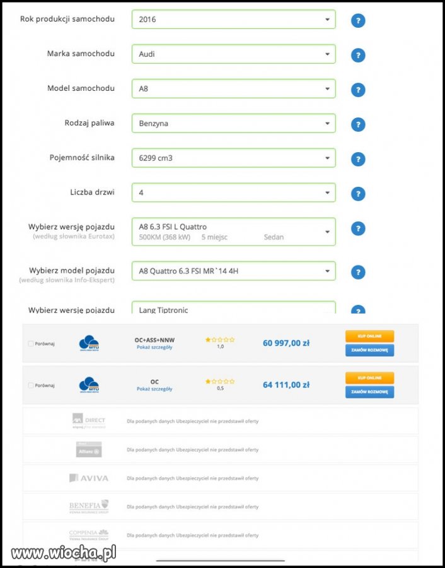Screen dimensions: 445x568
Task: Click the OC offer title
Action: tap(154, 382)
